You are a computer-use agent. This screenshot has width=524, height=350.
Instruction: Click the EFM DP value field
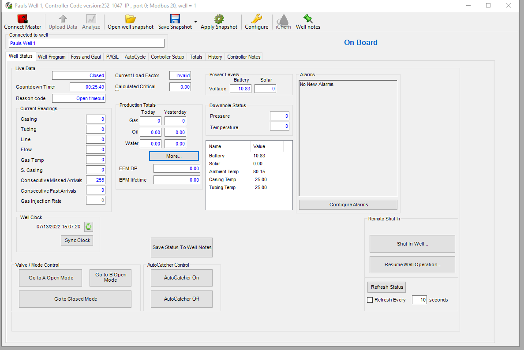[177, 169]
